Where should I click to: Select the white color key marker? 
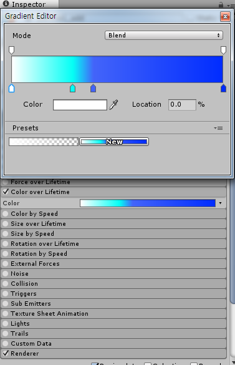tap(11, 88)
